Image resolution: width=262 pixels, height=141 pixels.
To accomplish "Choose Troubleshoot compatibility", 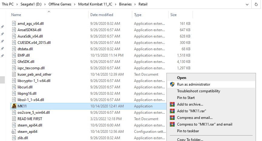I will (x=211, y=91).
